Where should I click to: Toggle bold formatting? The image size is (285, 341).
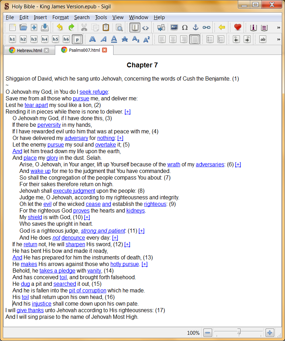coord(92,39)
